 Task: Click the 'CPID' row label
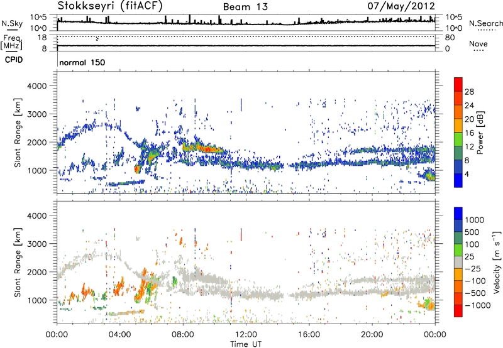click(14, 60)
